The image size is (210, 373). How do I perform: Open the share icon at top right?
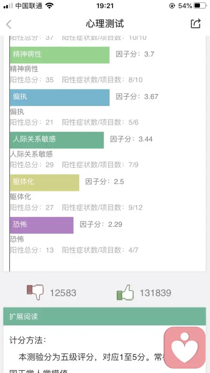tap(196, 24)
